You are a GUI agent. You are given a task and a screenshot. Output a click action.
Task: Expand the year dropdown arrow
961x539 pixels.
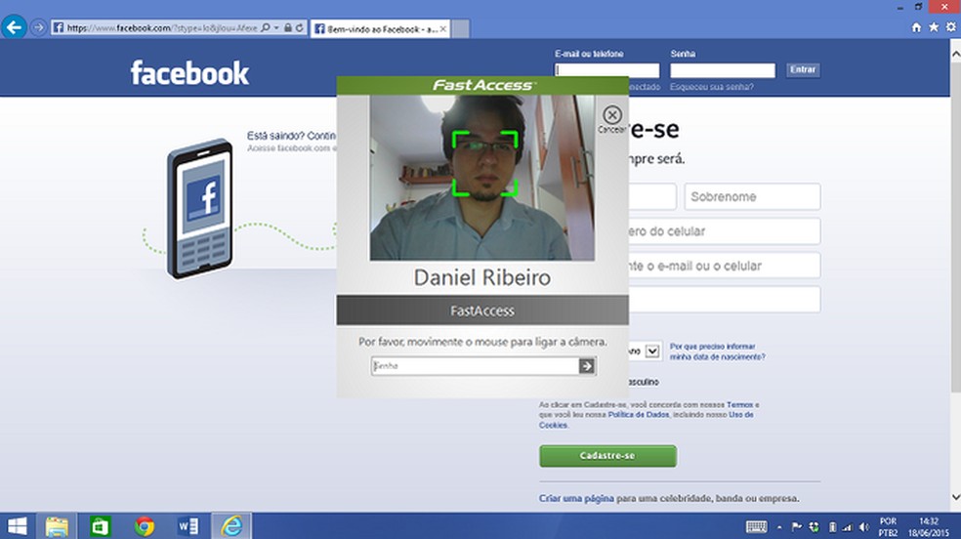652,352
